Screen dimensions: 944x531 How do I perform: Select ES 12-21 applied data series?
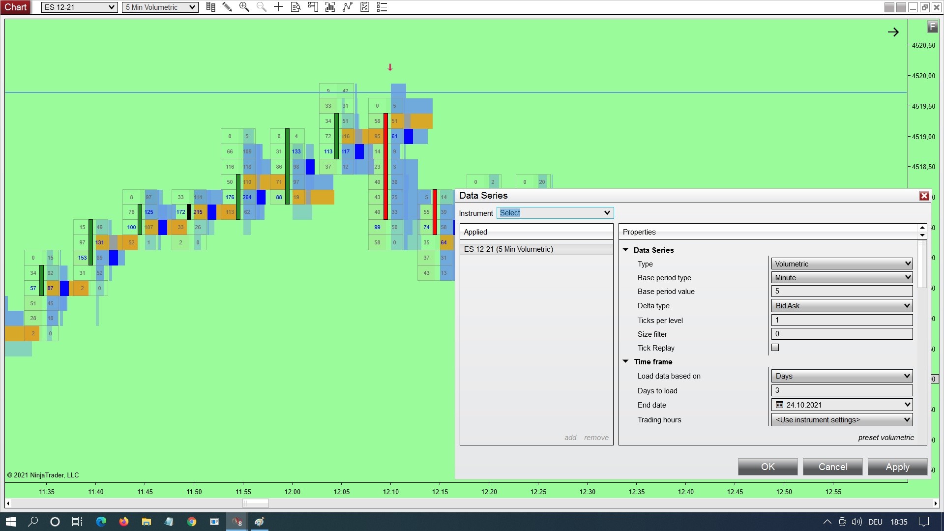pyautogui.click(x=508, y=249)
